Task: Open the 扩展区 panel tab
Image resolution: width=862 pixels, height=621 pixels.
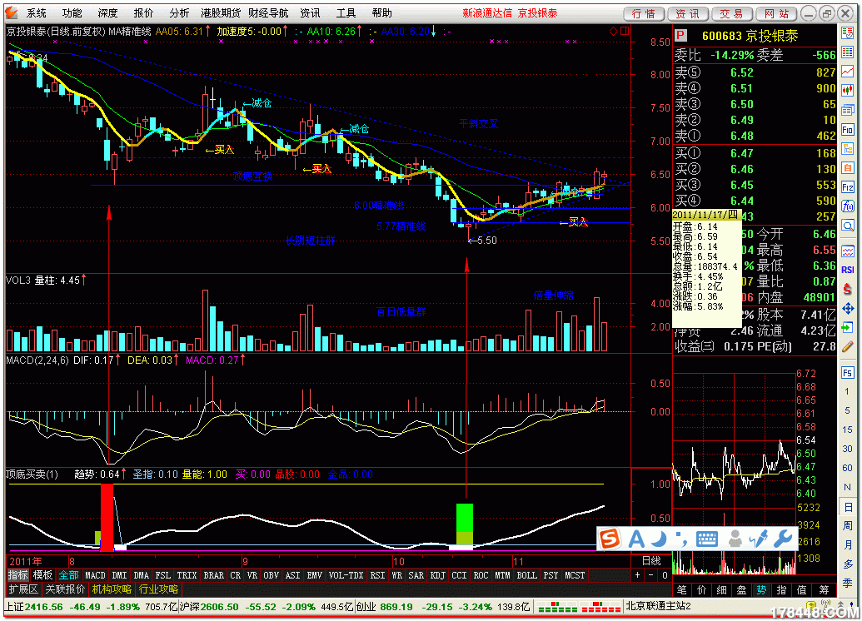Action: 23,589
